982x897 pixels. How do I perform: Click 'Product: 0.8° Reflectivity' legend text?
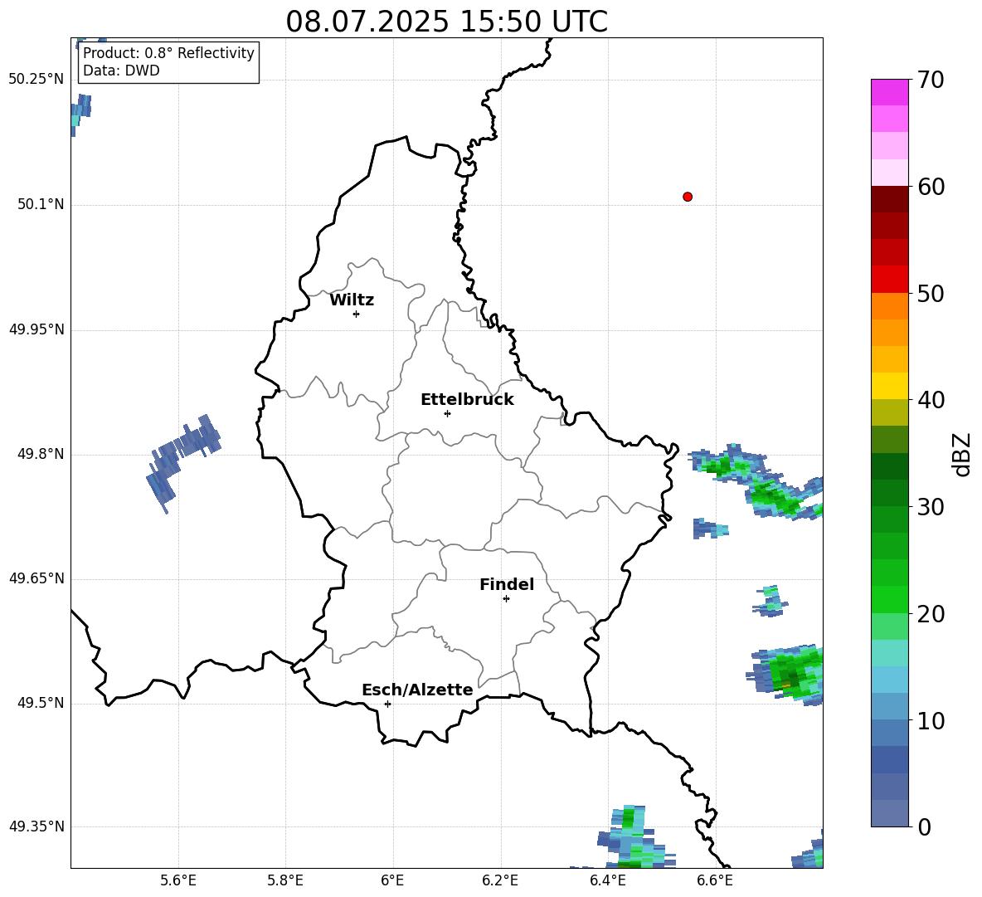point(168,52)
